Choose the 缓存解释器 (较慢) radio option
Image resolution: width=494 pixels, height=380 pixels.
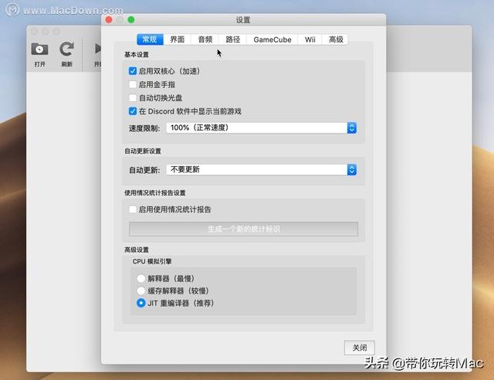click(140, 290)
